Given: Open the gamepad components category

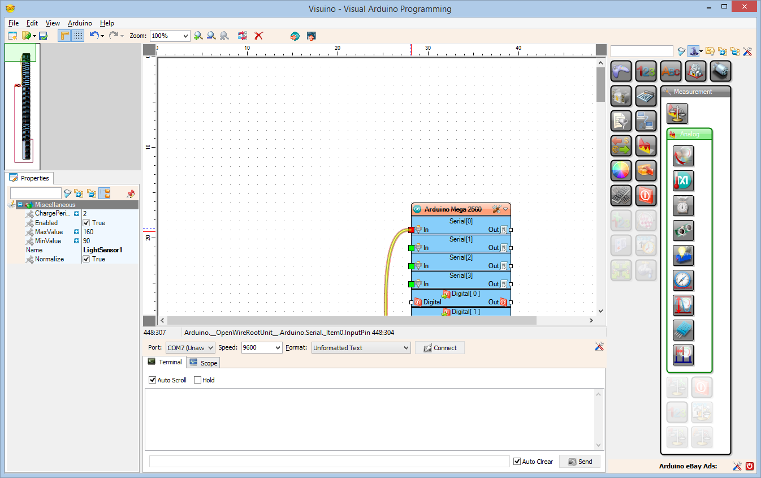Looking at the screenshot, I should (x=621, y=71).
